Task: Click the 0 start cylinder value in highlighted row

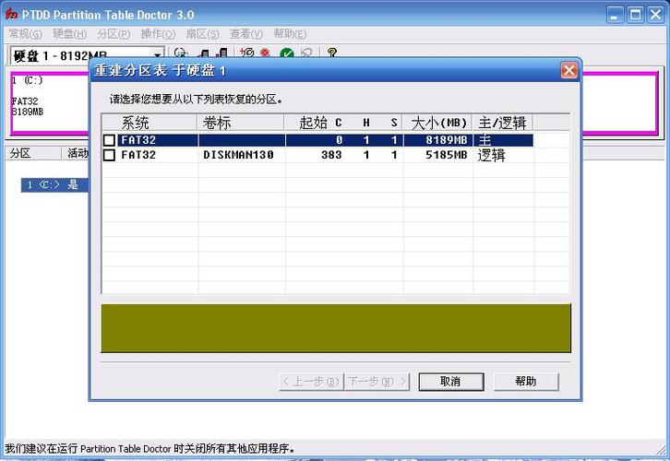Action: point(339,140)
